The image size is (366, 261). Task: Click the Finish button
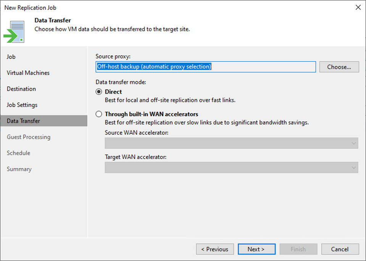click(298, 249)
